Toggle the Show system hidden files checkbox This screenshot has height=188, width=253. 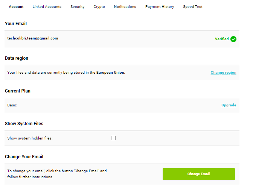113,138
